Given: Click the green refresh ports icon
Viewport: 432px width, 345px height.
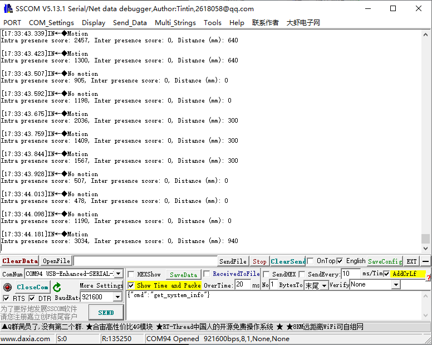Looking at the screenshot, I should pyautogui.click(x=57, y=287).
